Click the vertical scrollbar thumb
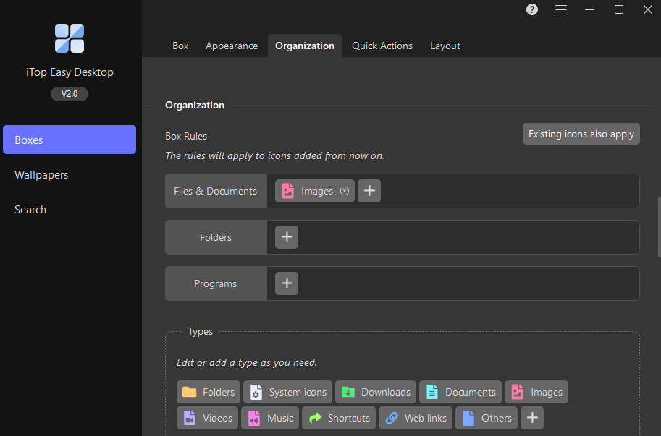661x436 pixels. click(658, 226)
